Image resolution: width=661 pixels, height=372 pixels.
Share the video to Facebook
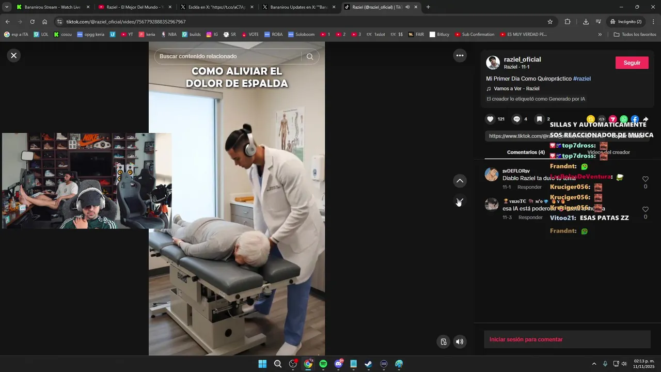(x=635, y=119)
